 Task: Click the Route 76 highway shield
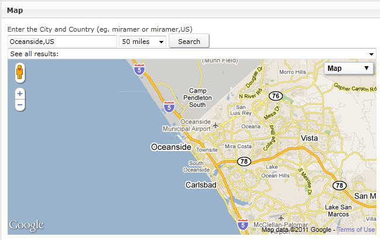276,96
